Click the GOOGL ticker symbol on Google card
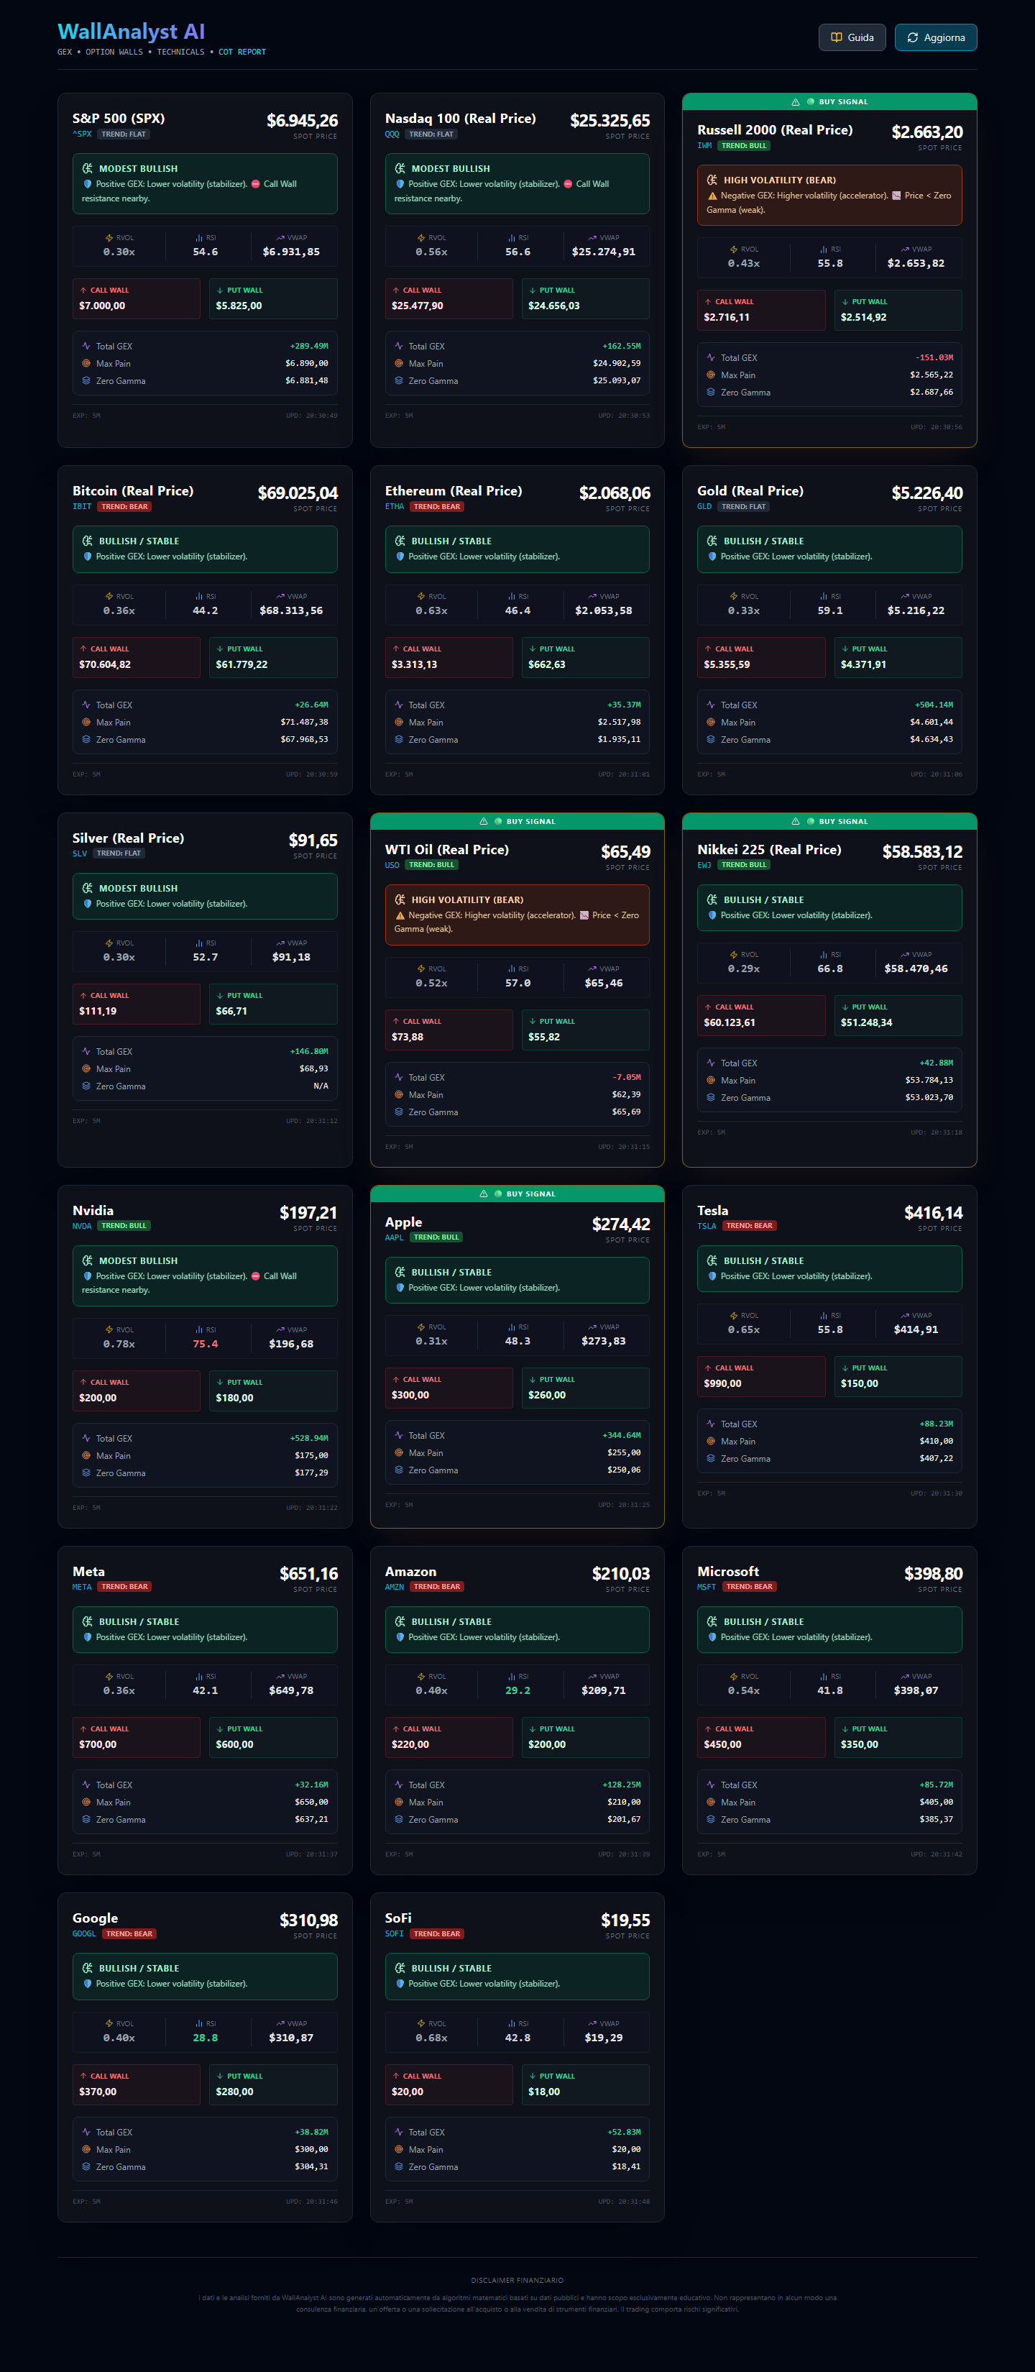Screen dimensions: 1035x2372 (84, 1933)
